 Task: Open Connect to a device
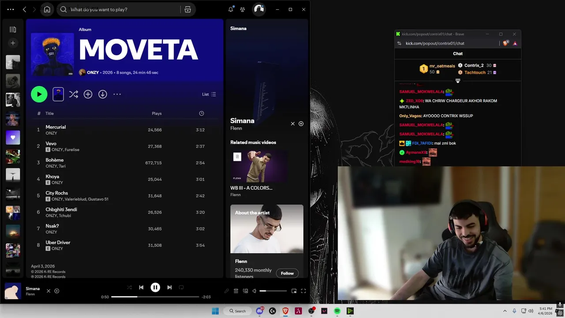tap(245, 291)
